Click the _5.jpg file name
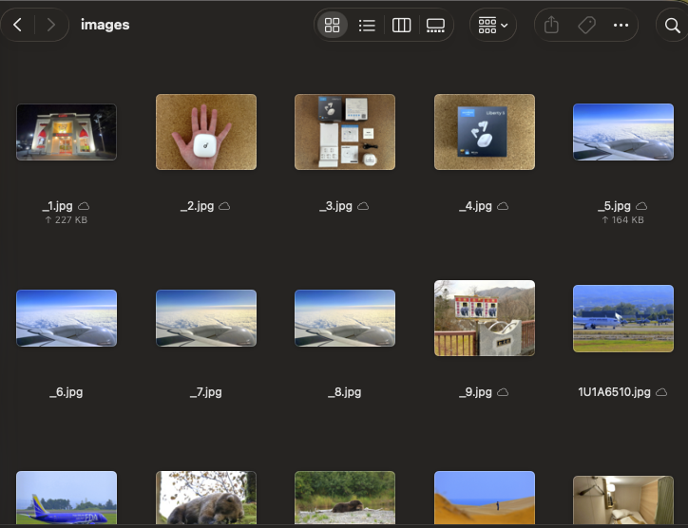This screenshot has width=688, height=528. [614, 206]
